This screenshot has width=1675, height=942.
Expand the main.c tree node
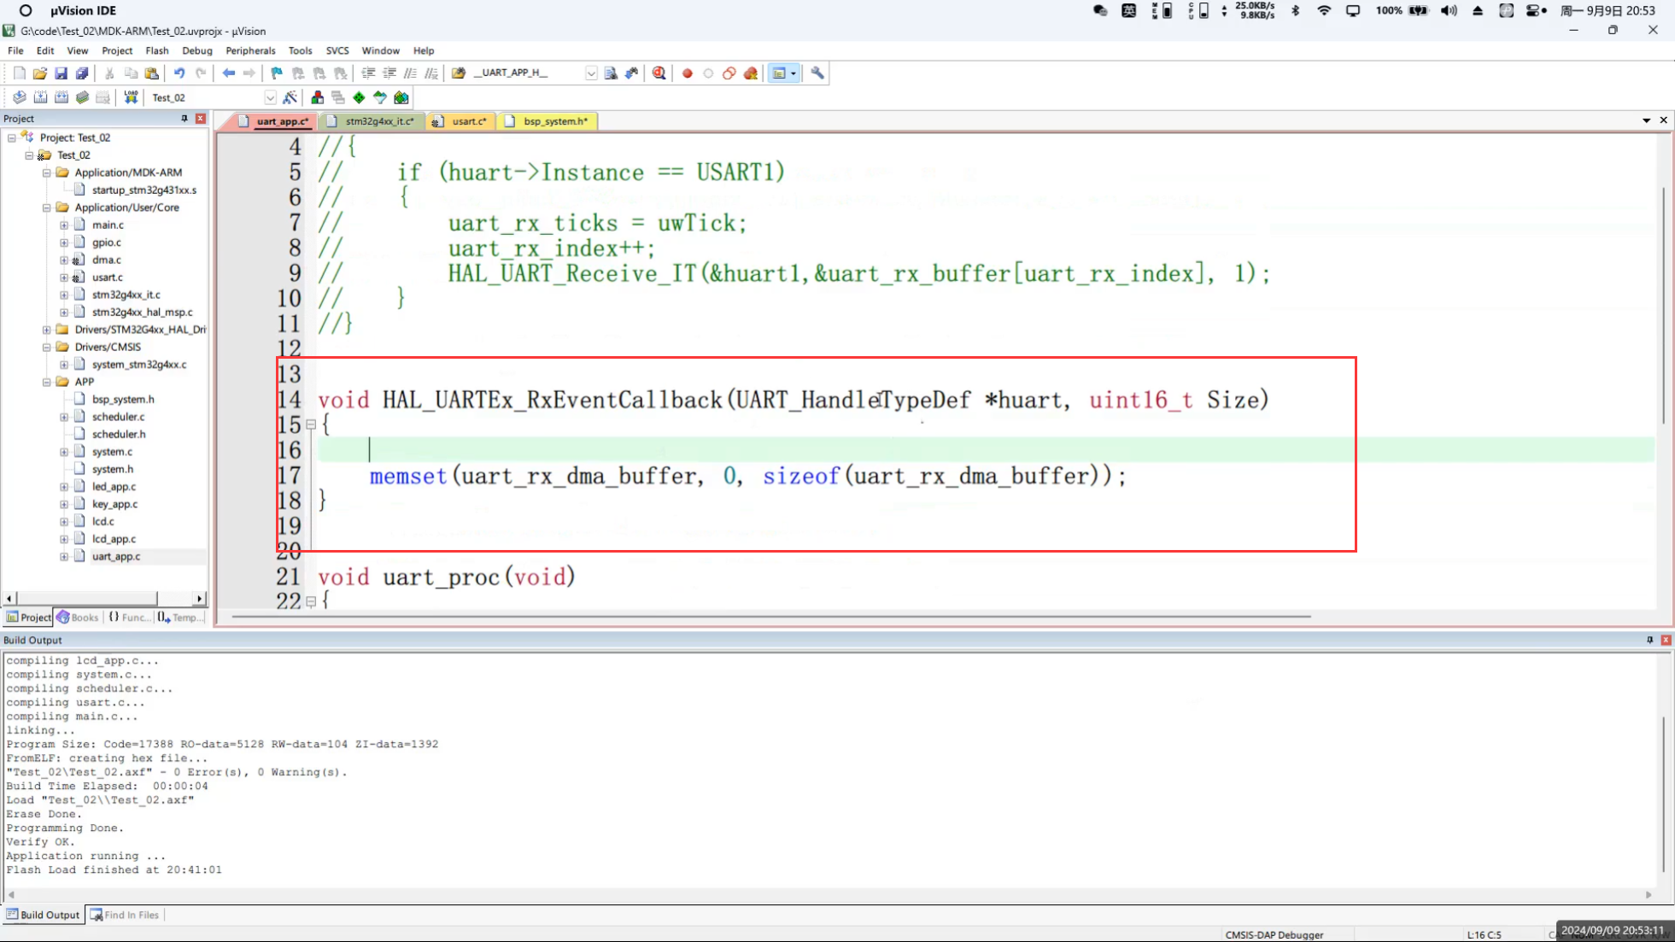point(64,225)
